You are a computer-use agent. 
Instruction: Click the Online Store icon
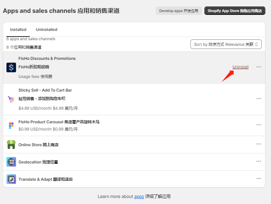point(11,145)
